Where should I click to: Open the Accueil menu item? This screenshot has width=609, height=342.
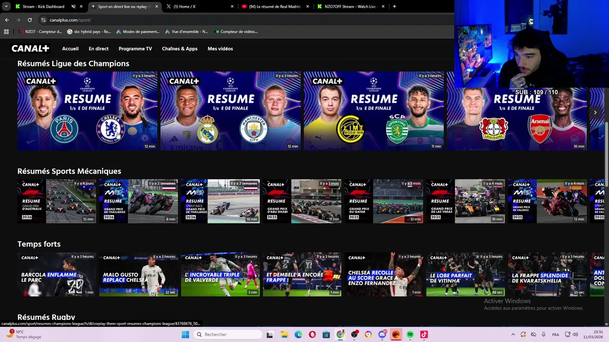(x=70, y=48)
